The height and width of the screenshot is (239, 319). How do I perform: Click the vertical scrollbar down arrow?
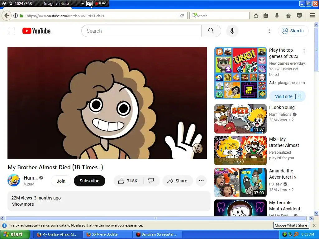pos(317,213)
